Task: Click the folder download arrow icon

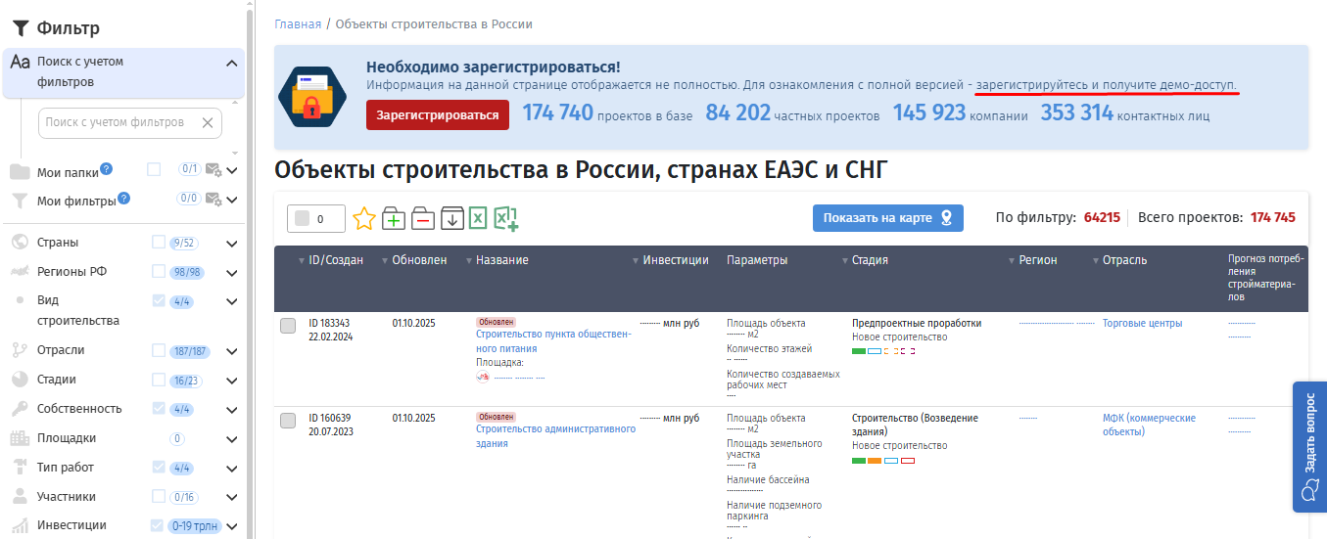Action: [x=452, y=218]
